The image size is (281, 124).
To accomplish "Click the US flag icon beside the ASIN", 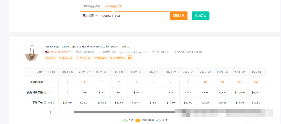I will (x=47, y=52).
